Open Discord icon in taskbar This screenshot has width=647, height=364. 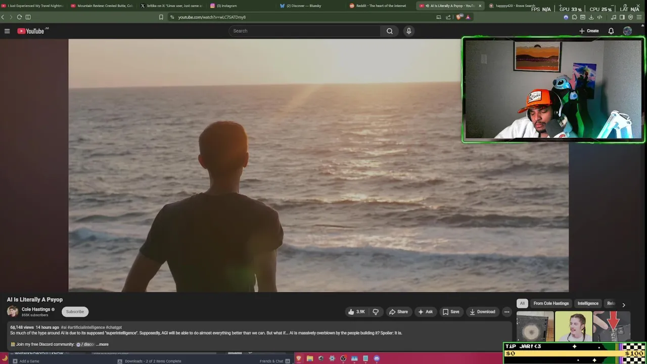tap(377, 358)
